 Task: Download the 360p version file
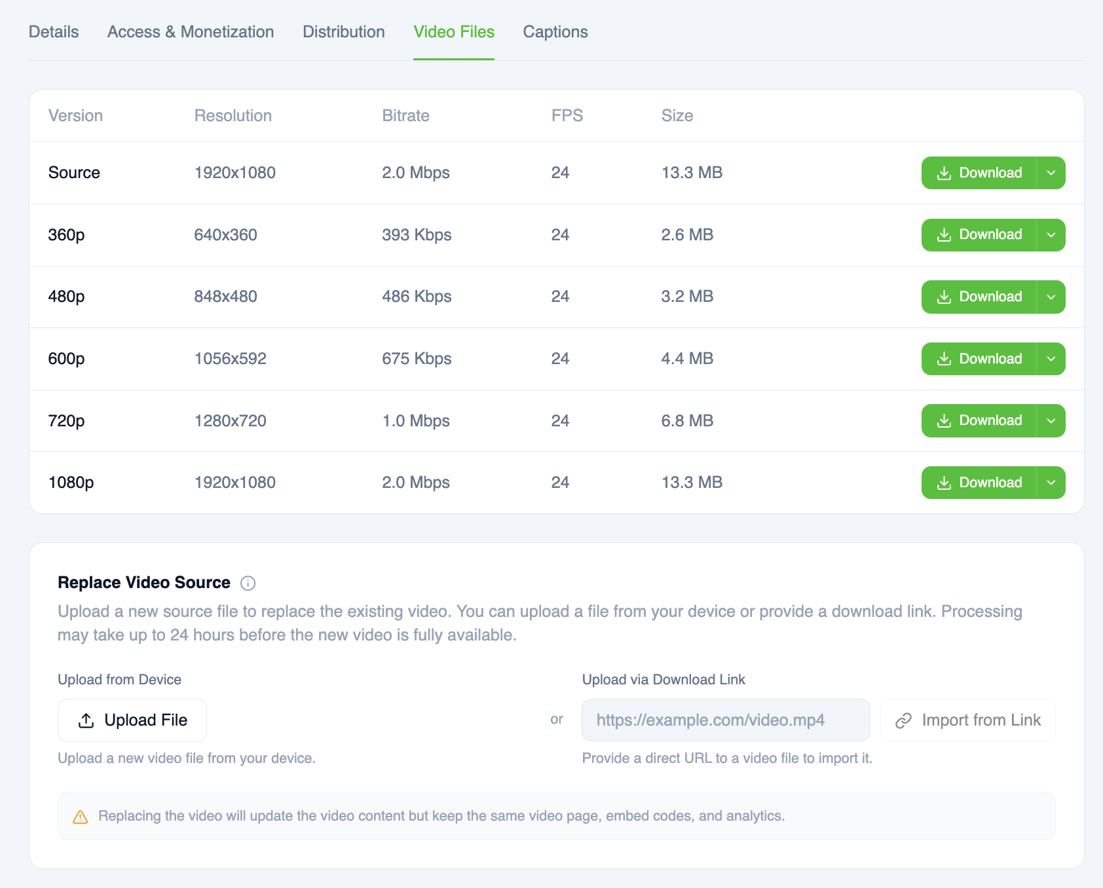979,235
